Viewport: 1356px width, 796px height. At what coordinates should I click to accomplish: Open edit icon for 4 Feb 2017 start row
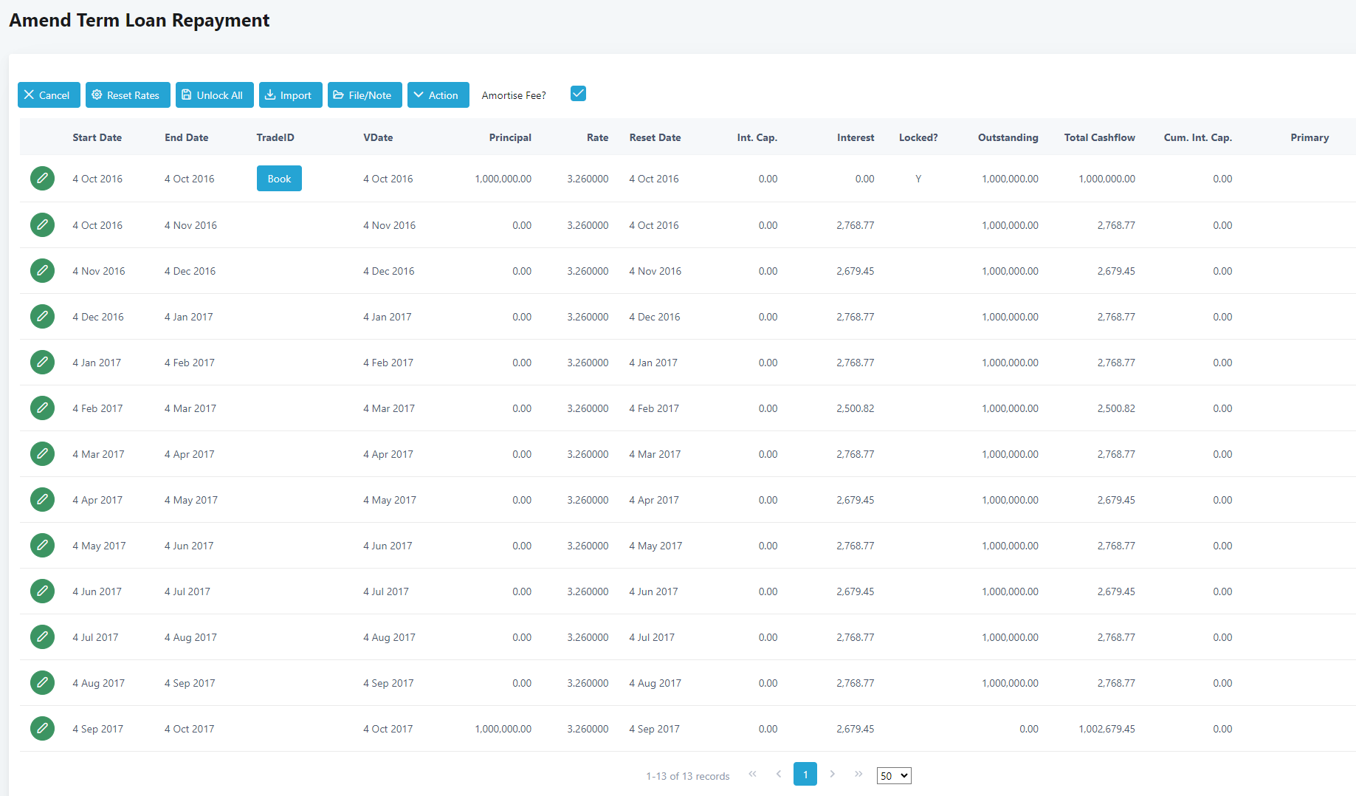(x=42, y=408)
